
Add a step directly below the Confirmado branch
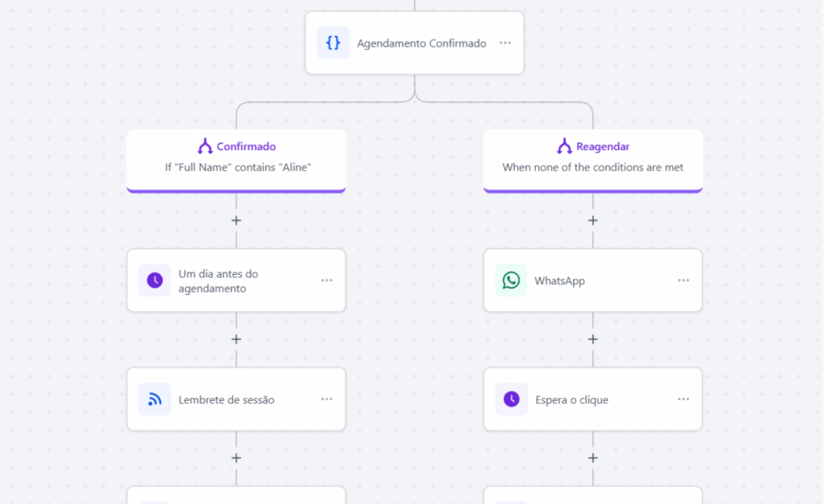pos(236,220)
